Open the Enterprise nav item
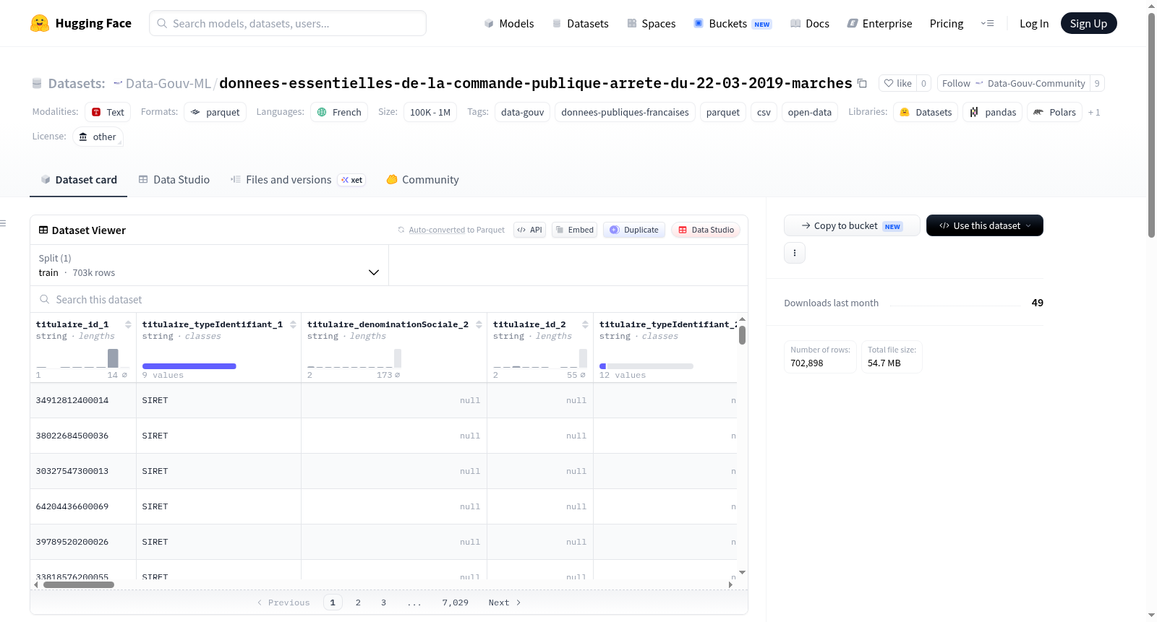This screenshot has height=622, width=1157. coord(879,23)
